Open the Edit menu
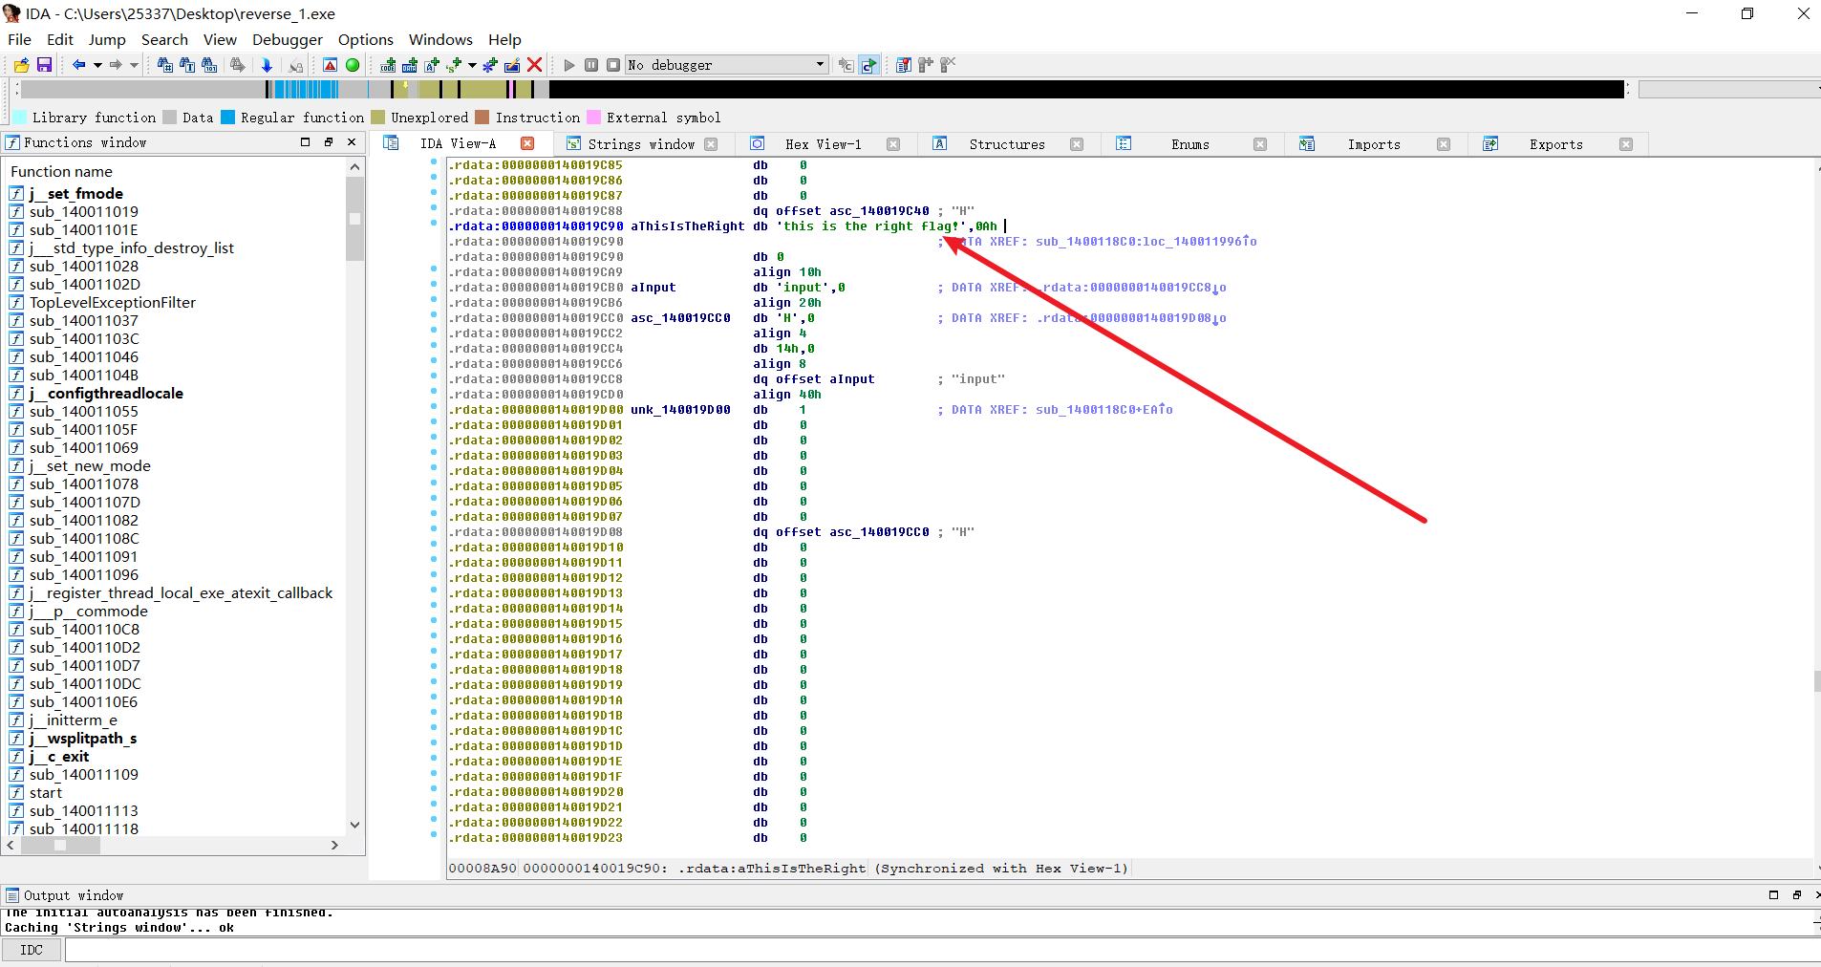This screenshot has height=967, width=1821. [x=60, y=39]
